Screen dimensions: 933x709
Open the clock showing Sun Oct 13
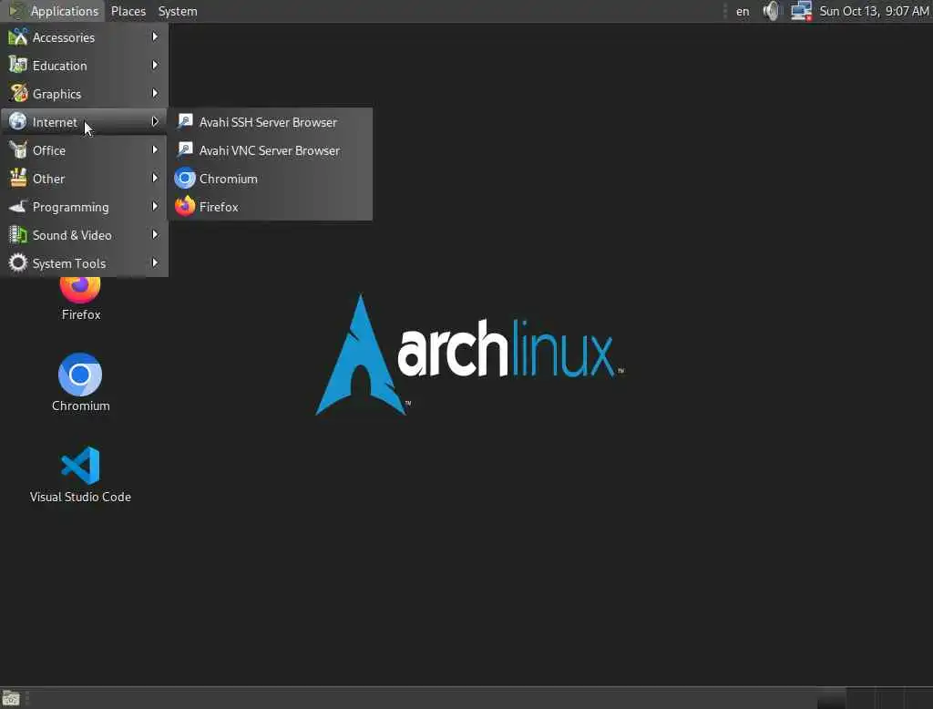click(x=874, y=11)
